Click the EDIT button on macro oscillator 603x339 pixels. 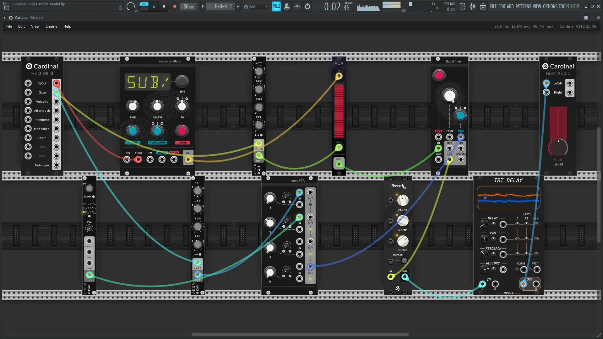182,82
